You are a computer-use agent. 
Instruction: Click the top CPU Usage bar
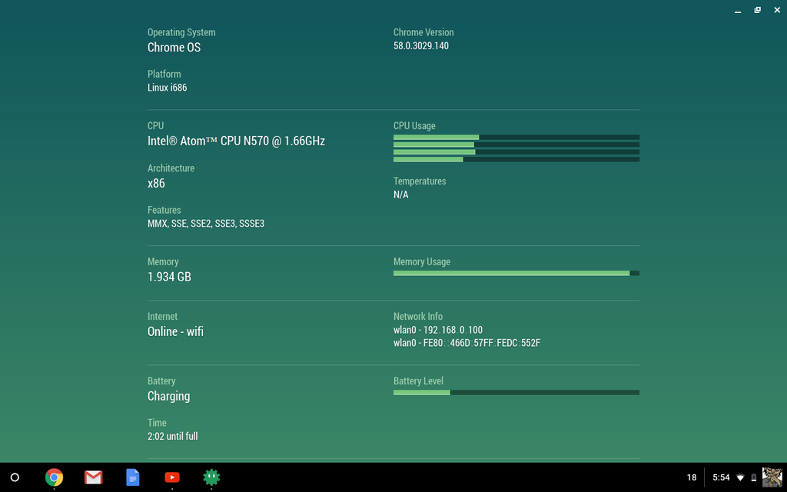coord(516,138)
